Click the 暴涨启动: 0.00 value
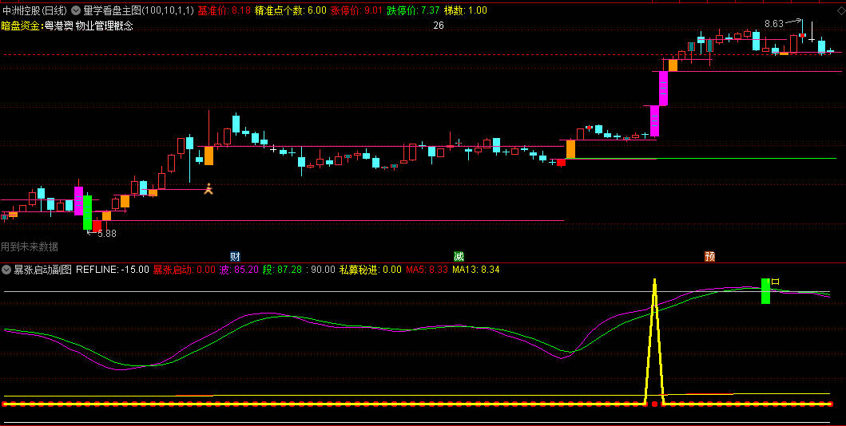The image size is (846, 426). 184,270
